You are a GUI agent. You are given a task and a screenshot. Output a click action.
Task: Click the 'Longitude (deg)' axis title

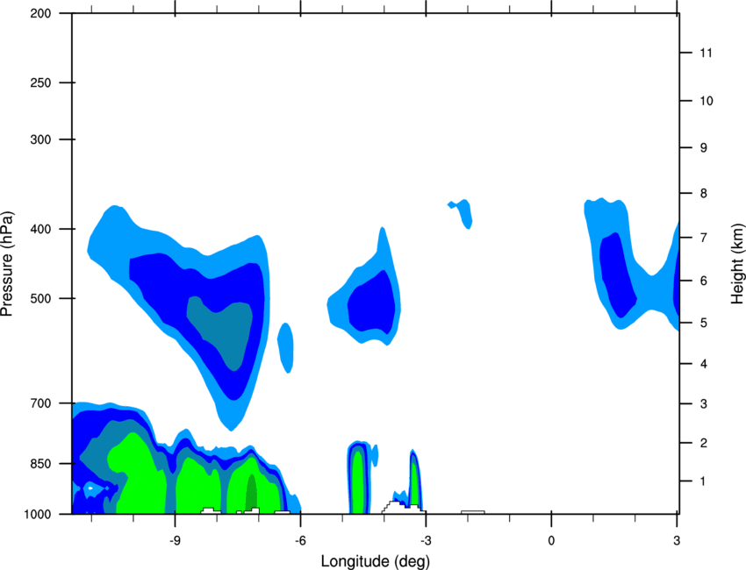coord(376,561)
